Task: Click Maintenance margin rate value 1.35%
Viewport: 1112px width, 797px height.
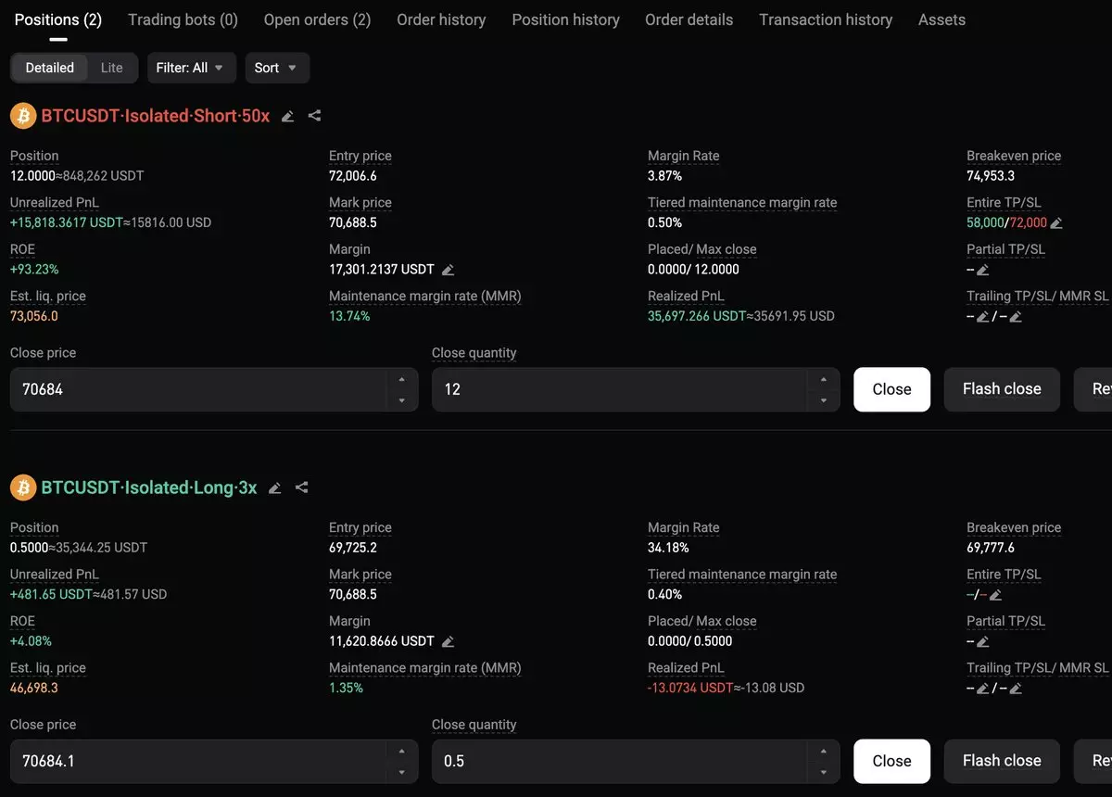Action: point(347,688)
